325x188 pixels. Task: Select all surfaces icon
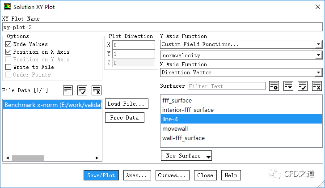[303, 86]
